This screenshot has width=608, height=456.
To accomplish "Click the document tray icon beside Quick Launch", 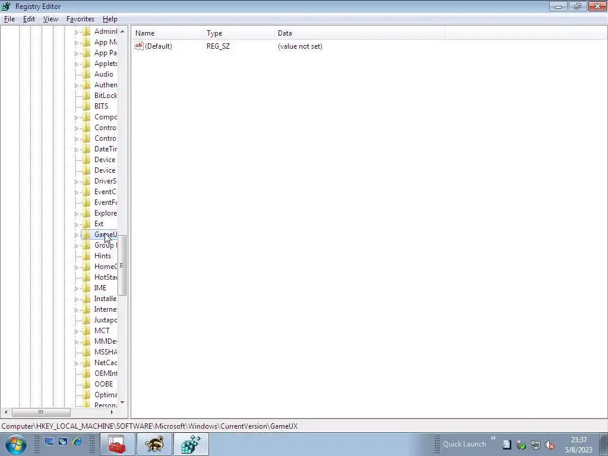I will click(507, 445).
